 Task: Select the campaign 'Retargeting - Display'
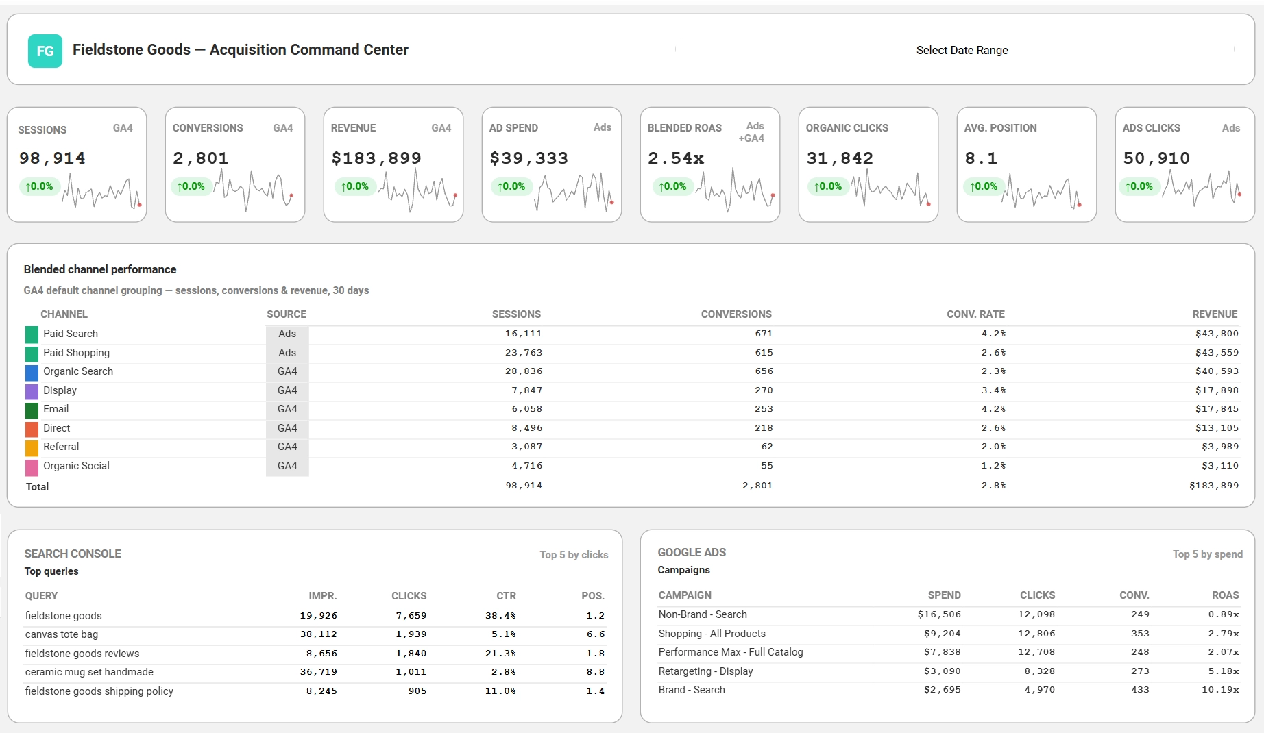(705, 671)
